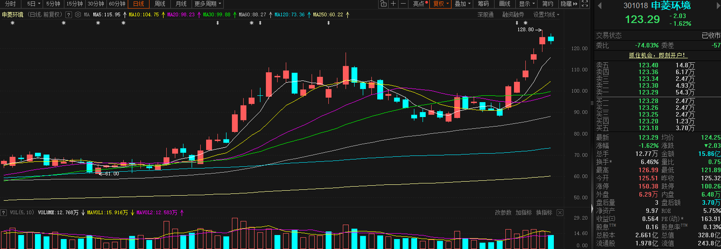Viewport: 721px width, 249px height.
Task: Click the star marker near 128.80 high
Action: click(525, 23)
